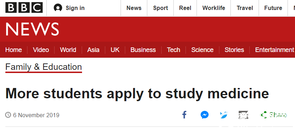Share article on Twitter
Viewport: 295px width, 135px height.
tap(224, 115)
